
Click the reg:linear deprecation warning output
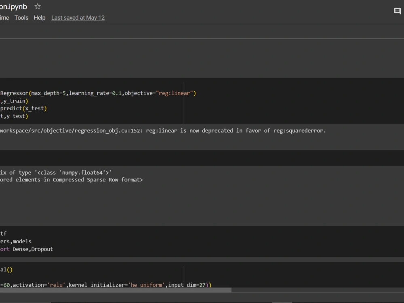point(162,130)
